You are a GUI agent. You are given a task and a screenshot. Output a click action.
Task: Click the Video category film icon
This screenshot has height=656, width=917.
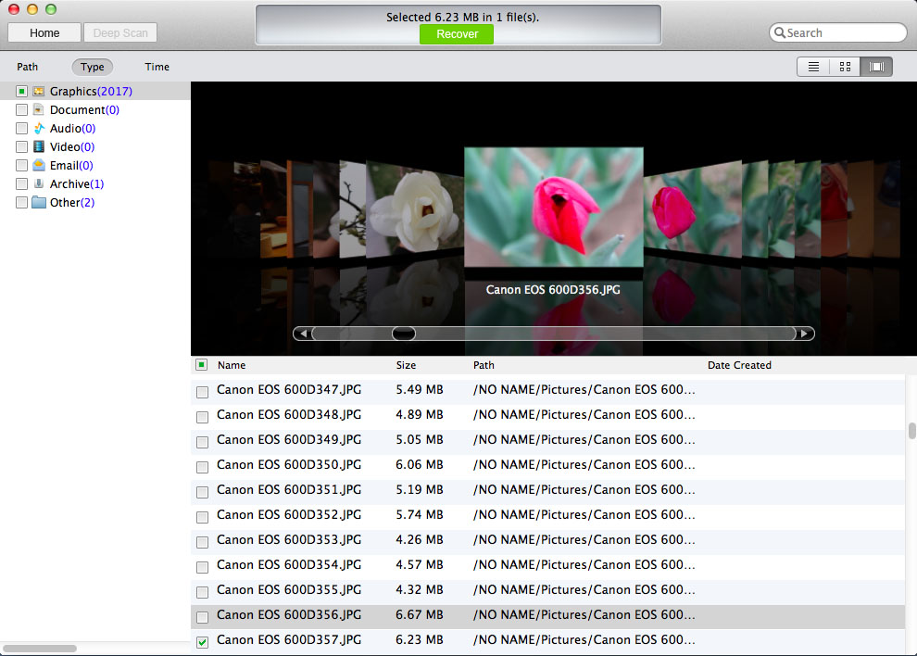pyautogui.click(x=39, y=146)
